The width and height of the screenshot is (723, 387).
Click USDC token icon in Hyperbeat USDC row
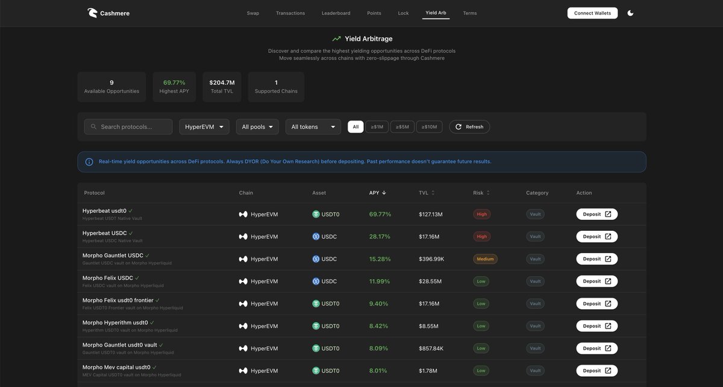[x=316, y=236]
